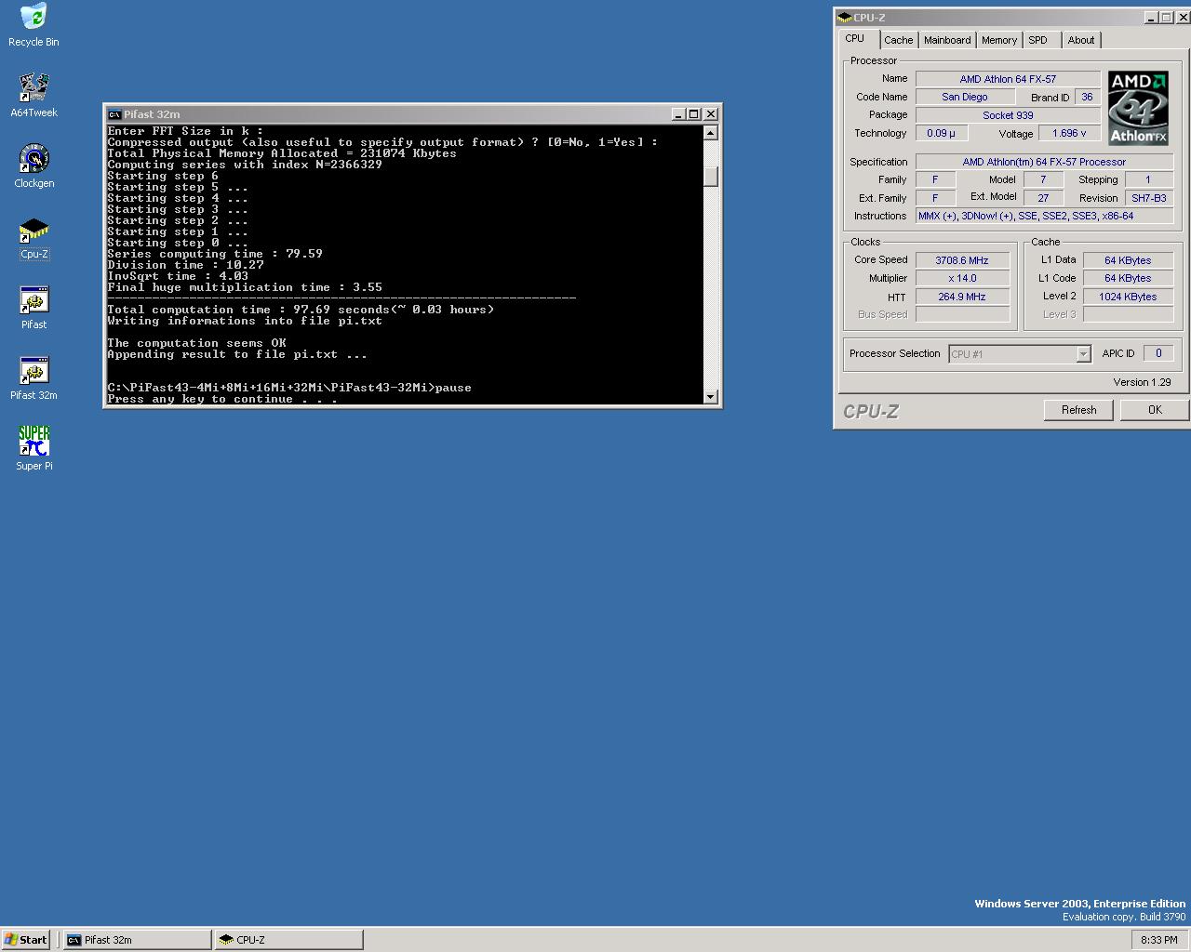This screenshot has height=952, width=1191.
Task: Click the console vertical scrollbar thumb
Action: (x=711, y=177)
